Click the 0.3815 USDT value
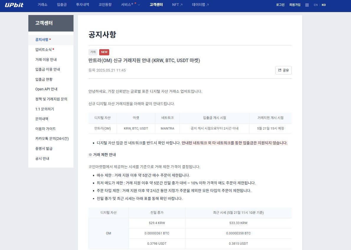Screen dimensions: 351x250 tap(239, 244)
